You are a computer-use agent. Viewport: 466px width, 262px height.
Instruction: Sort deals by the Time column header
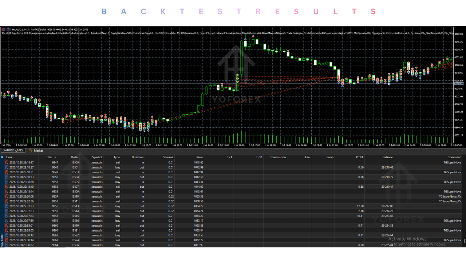coord(9,157)
